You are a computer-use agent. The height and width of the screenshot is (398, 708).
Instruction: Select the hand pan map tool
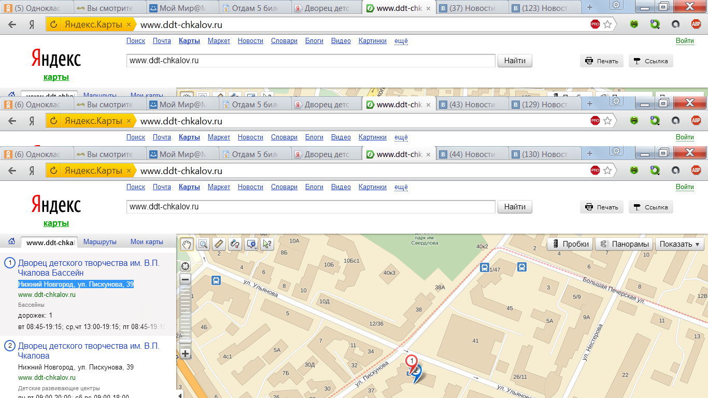pos(187,244)
